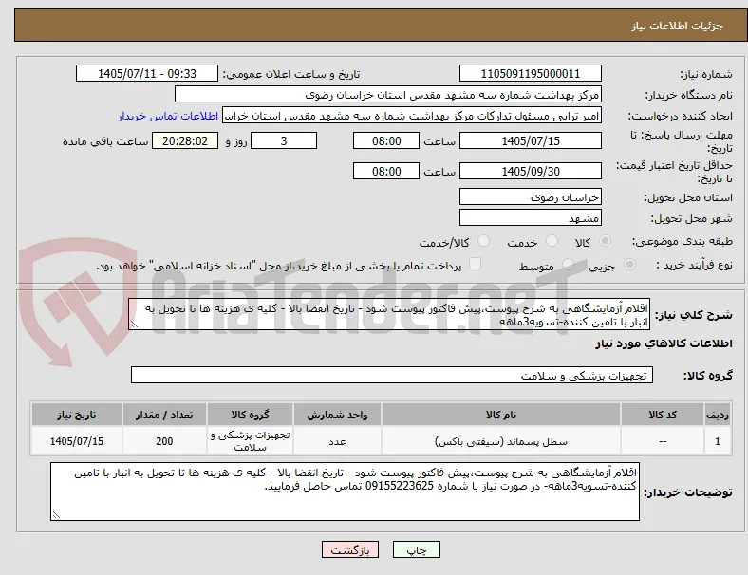Click the quantity cell 200

point(164,441)
